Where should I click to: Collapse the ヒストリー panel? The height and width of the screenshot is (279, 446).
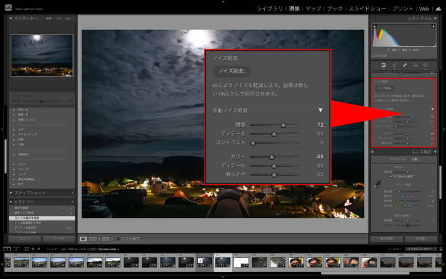pyautogui.click(x=11, y=201)
